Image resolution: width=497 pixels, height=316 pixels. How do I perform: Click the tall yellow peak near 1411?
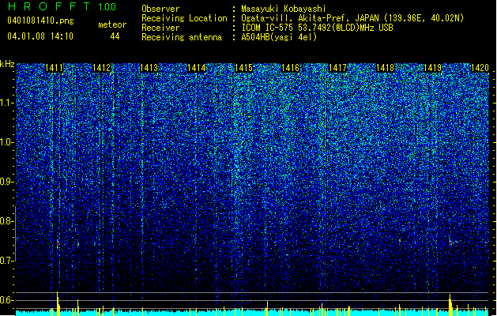click(58, 303)
